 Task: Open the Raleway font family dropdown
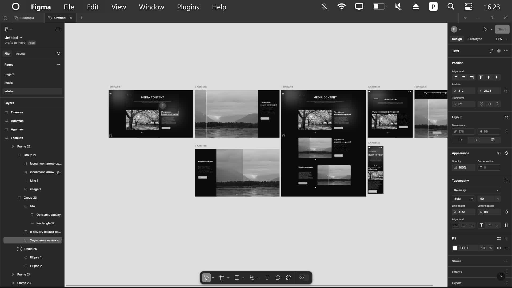click(476, 190)
